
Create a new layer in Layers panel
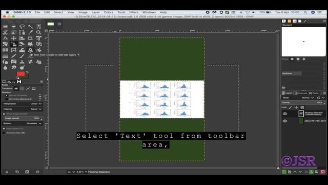pyautogui.click(x=284, y=172)
